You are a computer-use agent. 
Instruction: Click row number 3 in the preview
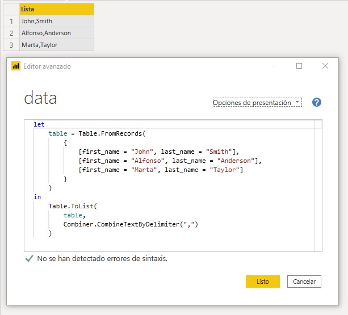pos(11,45)
